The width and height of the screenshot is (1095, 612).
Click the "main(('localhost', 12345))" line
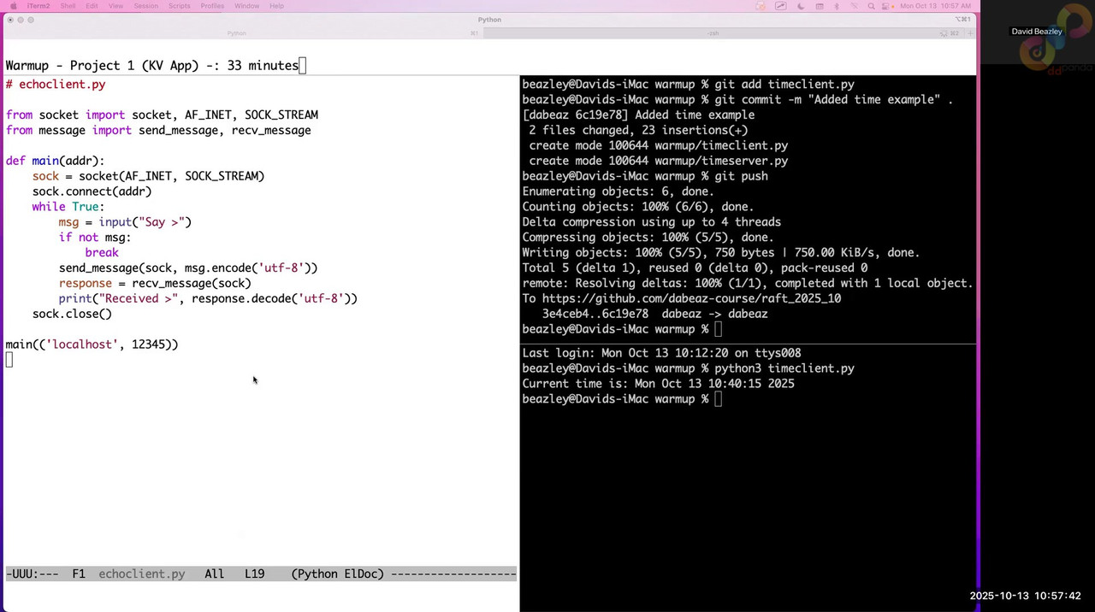[x=92, y=344]
